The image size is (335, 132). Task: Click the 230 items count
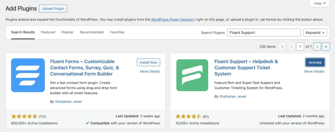click(268, 46)
